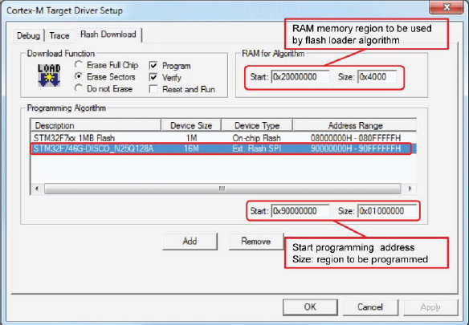Select Do not Erase radio button
This screenshot has height=325, width=469.
pyautogui.click(x=79, y=88)
